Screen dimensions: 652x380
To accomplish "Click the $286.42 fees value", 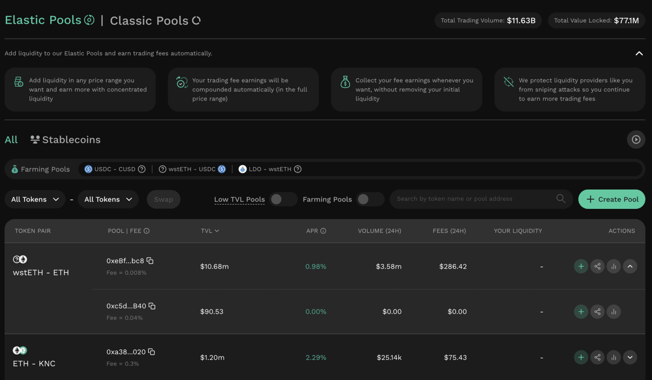I will [453, 266].
